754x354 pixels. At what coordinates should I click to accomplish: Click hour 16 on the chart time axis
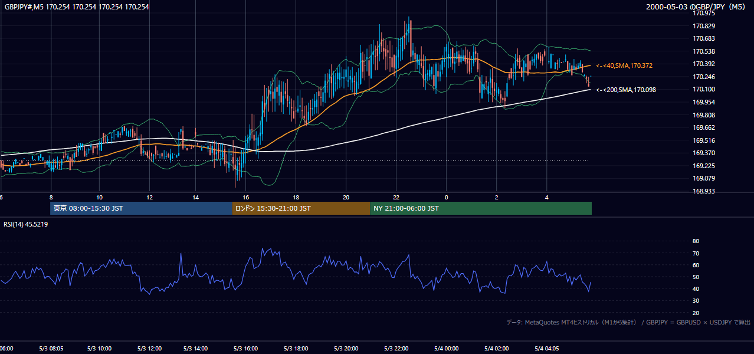pyautogui.click(x=246, y=197)
